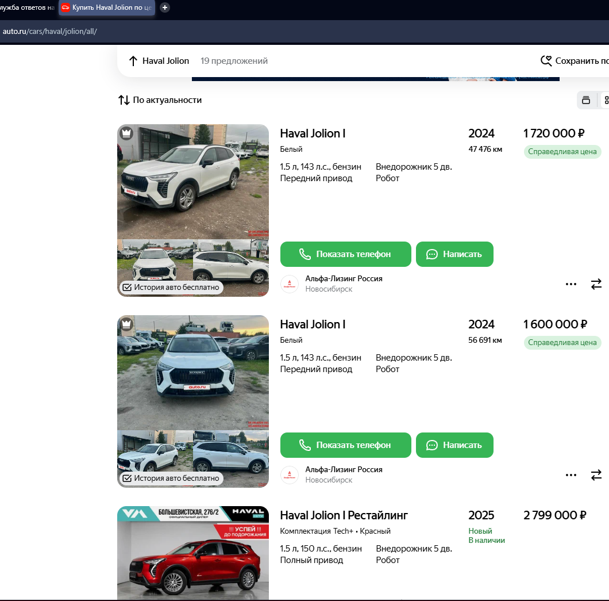The image size is (609, 601).
Task: Click the 2 799 000 ₽ price
Action: point(554,515)
